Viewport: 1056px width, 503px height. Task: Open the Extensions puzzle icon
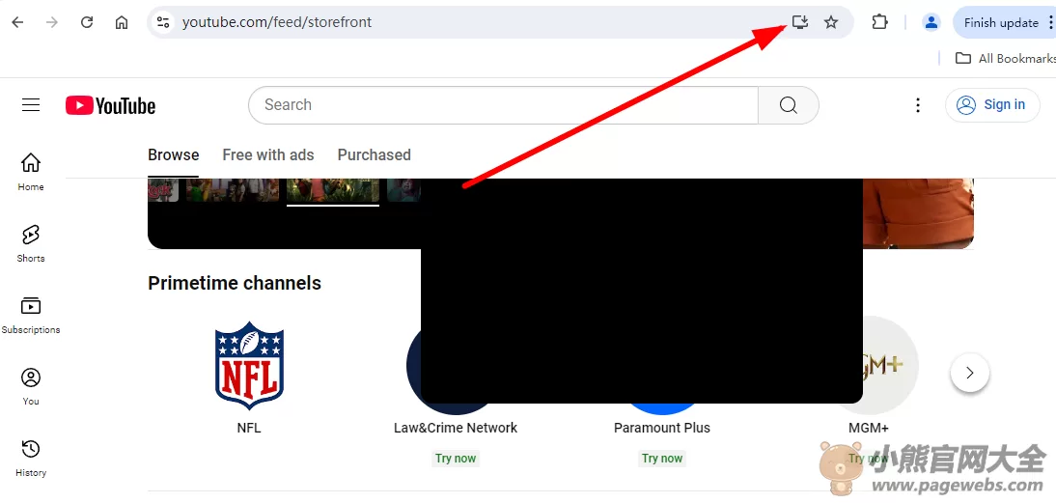pyautogui.click(x=879, y=22)
